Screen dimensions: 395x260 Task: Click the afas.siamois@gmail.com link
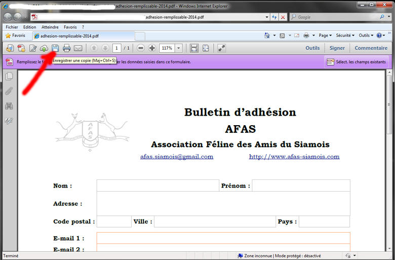177,157
